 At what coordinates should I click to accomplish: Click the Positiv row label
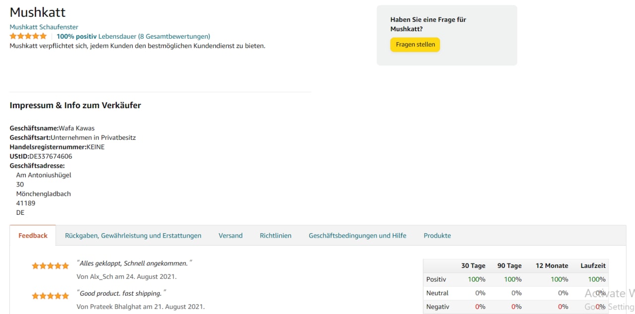pos(436,279)
